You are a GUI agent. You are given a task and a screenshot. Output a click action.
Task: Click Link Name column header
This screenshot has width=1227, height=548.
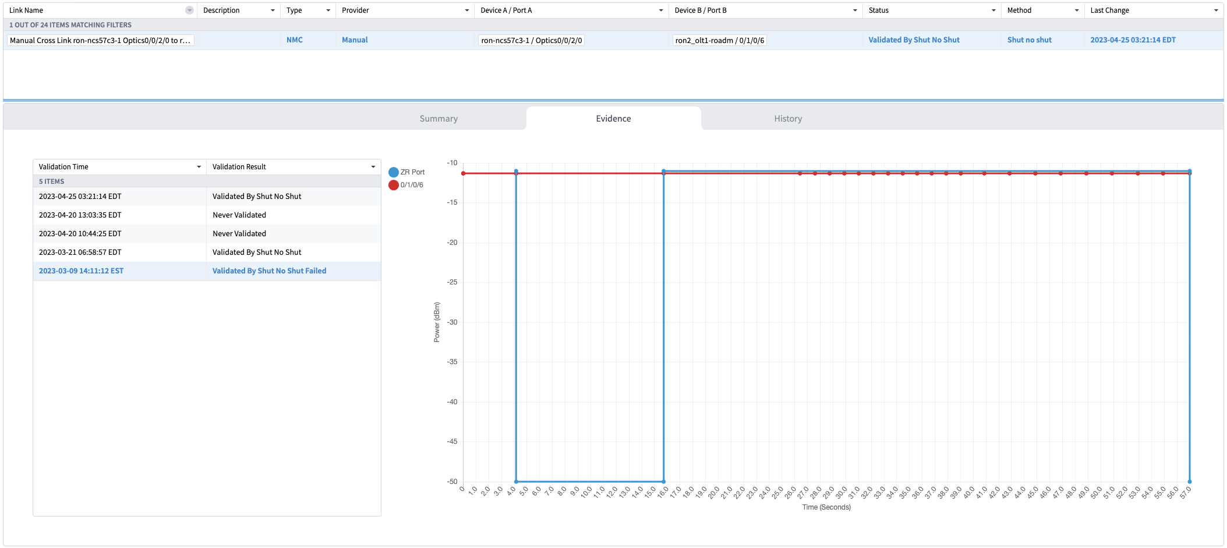pos(26,10)
